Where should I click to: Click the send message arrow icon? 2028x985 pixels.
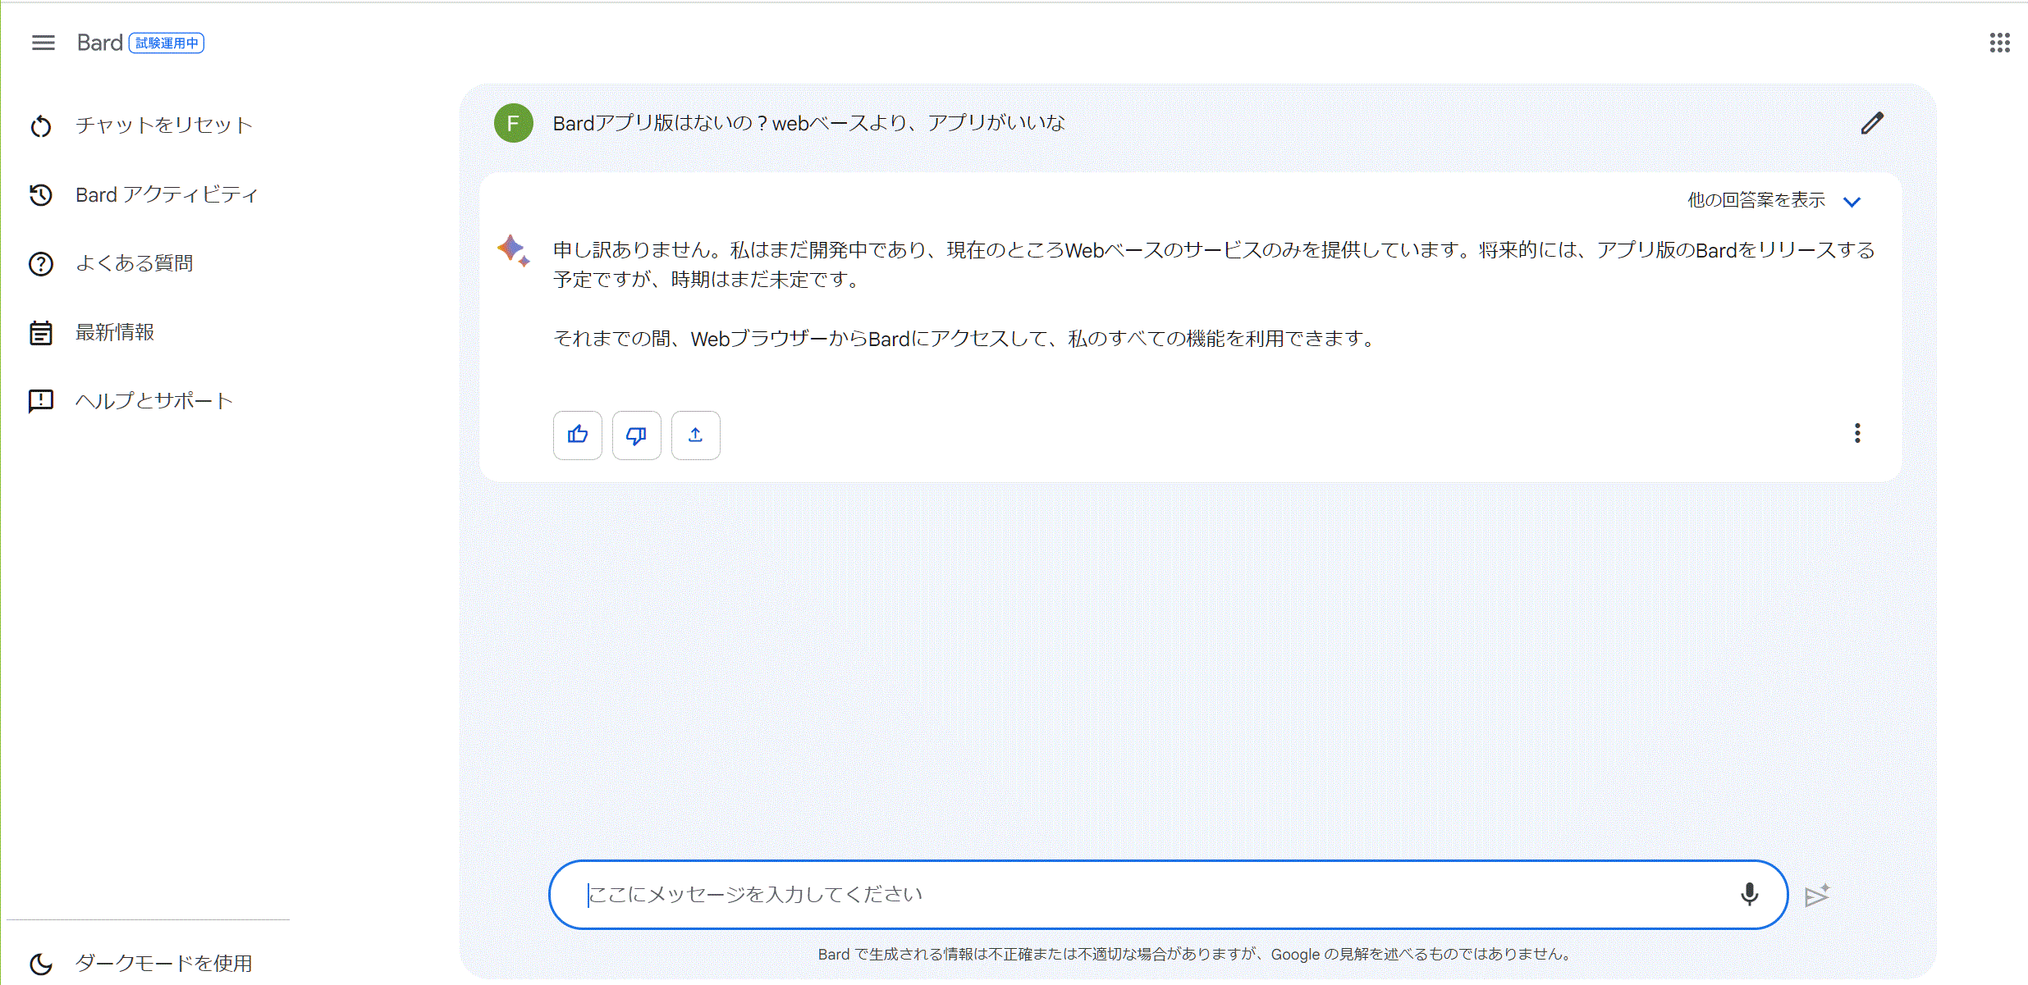click(1817, 895)
